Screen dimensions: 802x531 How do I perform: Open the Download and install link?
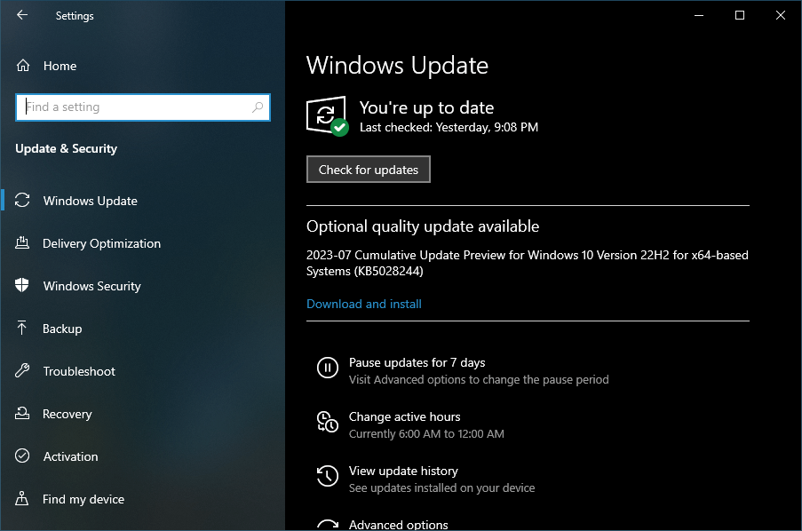pyautogui.click(x=363, y=304)
